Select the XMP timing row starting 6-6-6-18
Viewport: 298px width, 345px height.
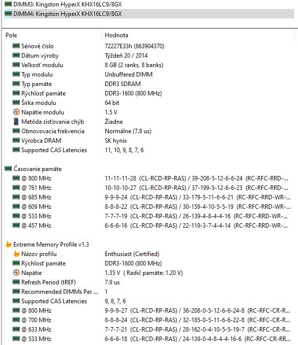(x=197, y=339)
